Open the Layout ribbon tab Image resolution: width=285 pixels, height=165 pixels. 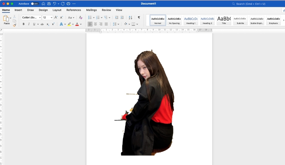click(x=57, y=10)
